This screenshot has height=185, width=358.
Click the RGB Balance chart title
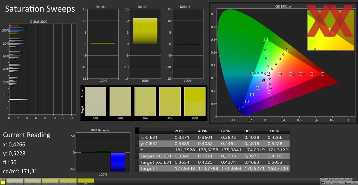point(100,130)
